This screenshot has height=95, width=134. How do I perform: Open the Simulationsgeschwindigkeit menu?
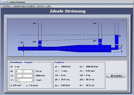[x=24, y=6]
